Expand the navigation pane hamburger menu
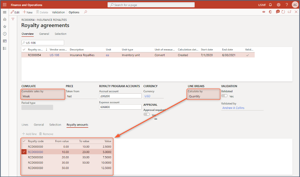This screenshot has height=177, width=300. [4, 12]
